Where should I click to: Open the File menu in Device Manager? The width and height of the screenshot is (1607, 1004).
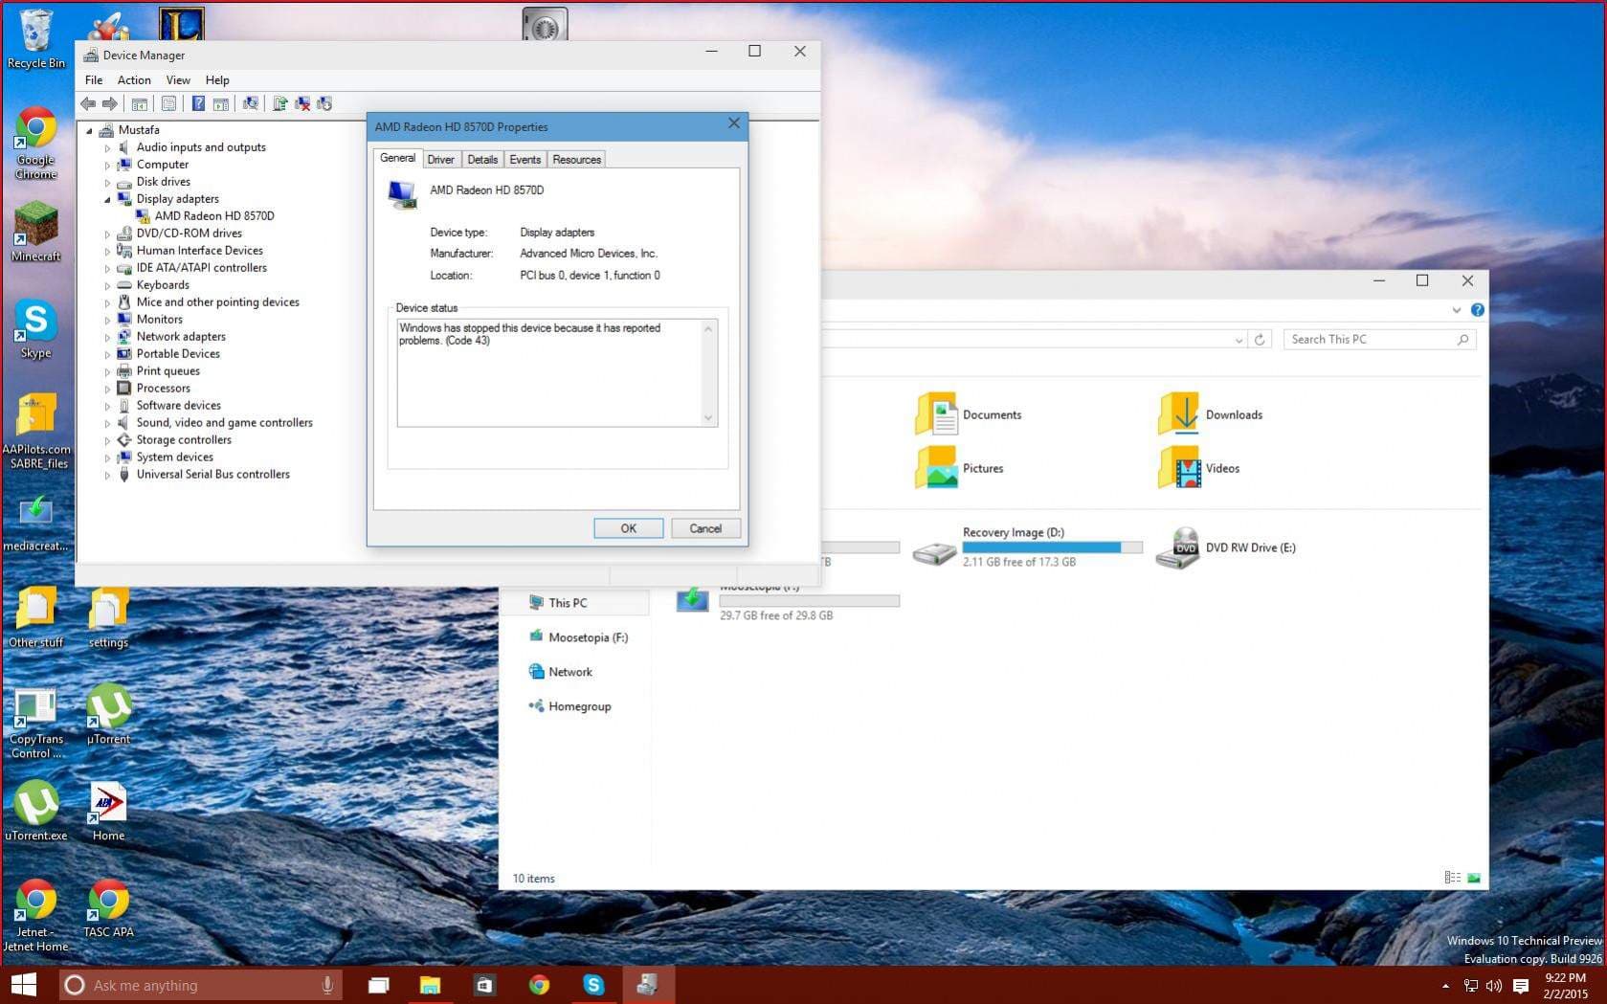94,80
